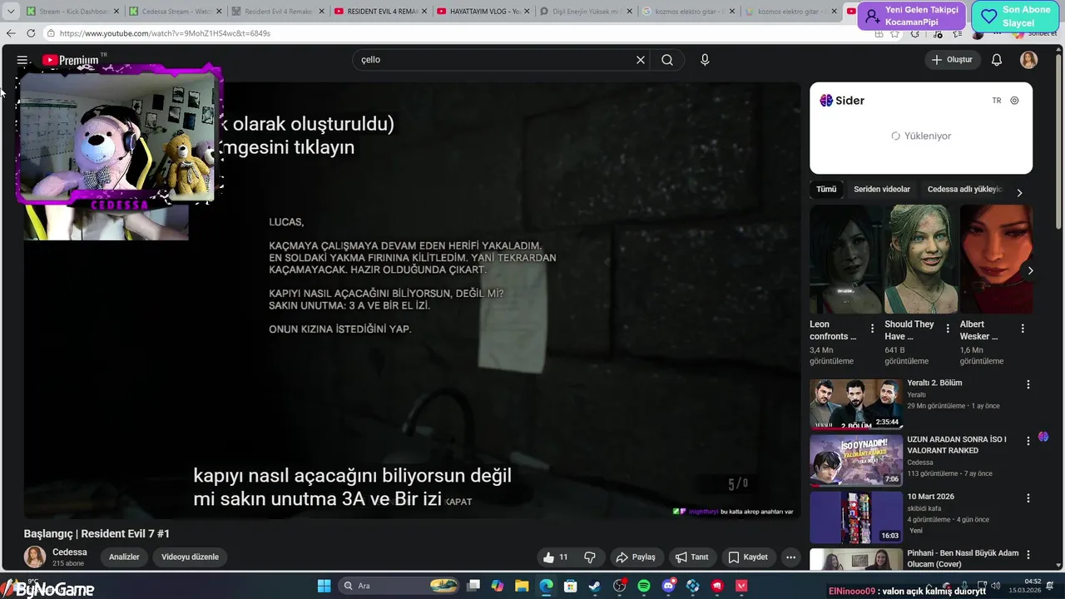Go to YouTube Premium home logo
Screen dimensions: 1065x599
(x=71, y=60)
